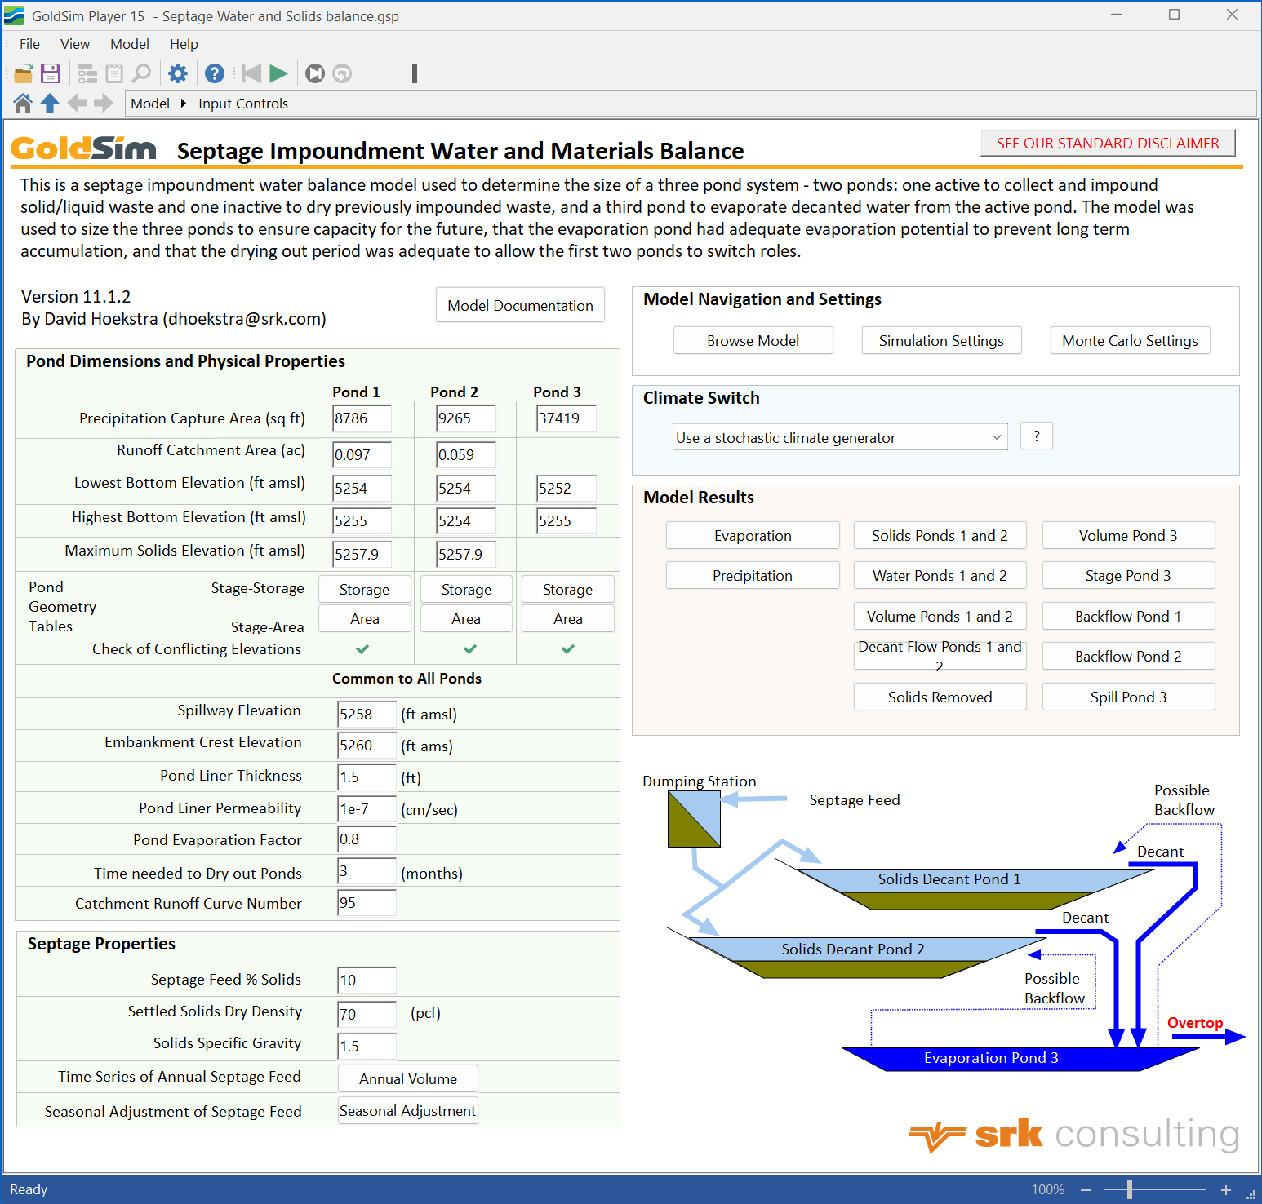Open Model Documentation
The width and height of the screenshot is (1262, 1204).
pyautogui.click(x=520, y=305)
